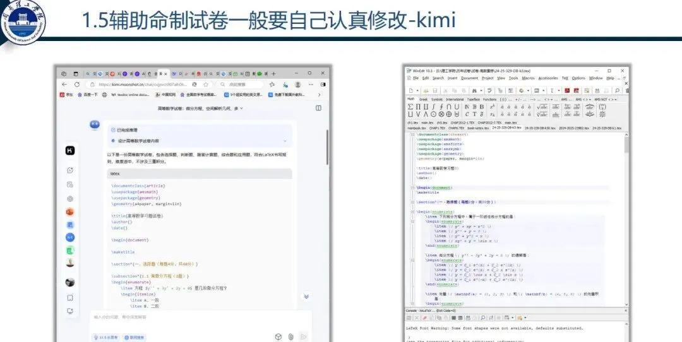Click the magnifier search icon in WinEdt toolbar
Image resolution: width=682 pixels, height=342 pixels.
[617, 90]
